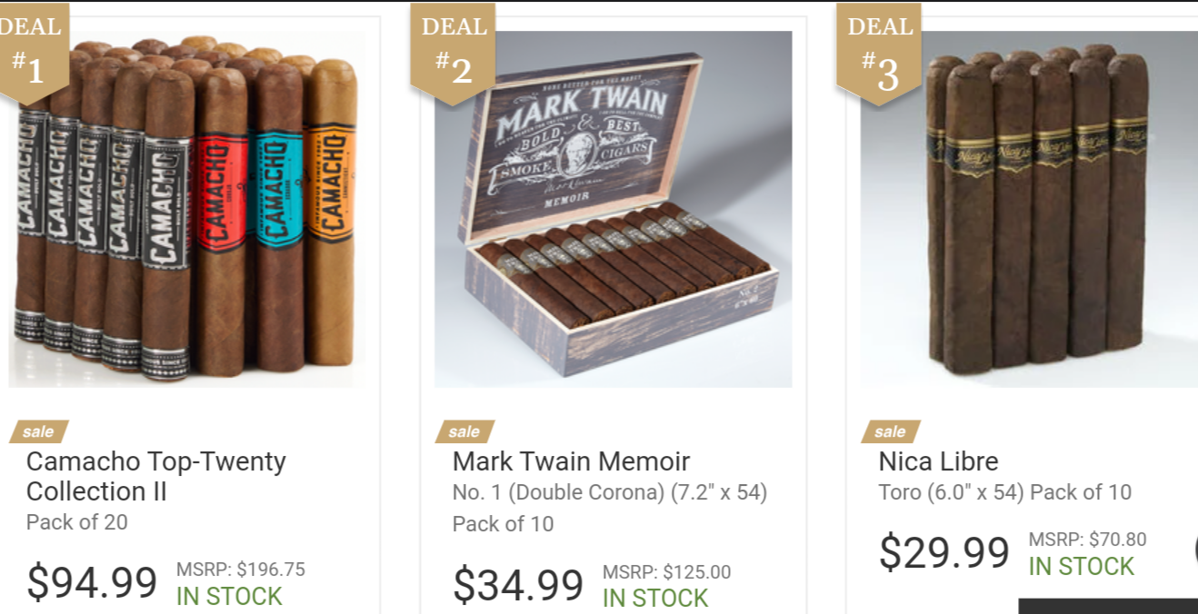Screen dimensions: 1198x614
Task: Click the $94.99 price for Camacho
Action: tap(92, 582)
